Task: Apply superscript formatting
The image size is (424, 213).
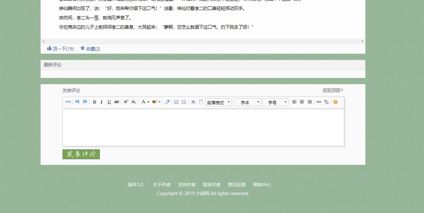Action: coord(125,102)
